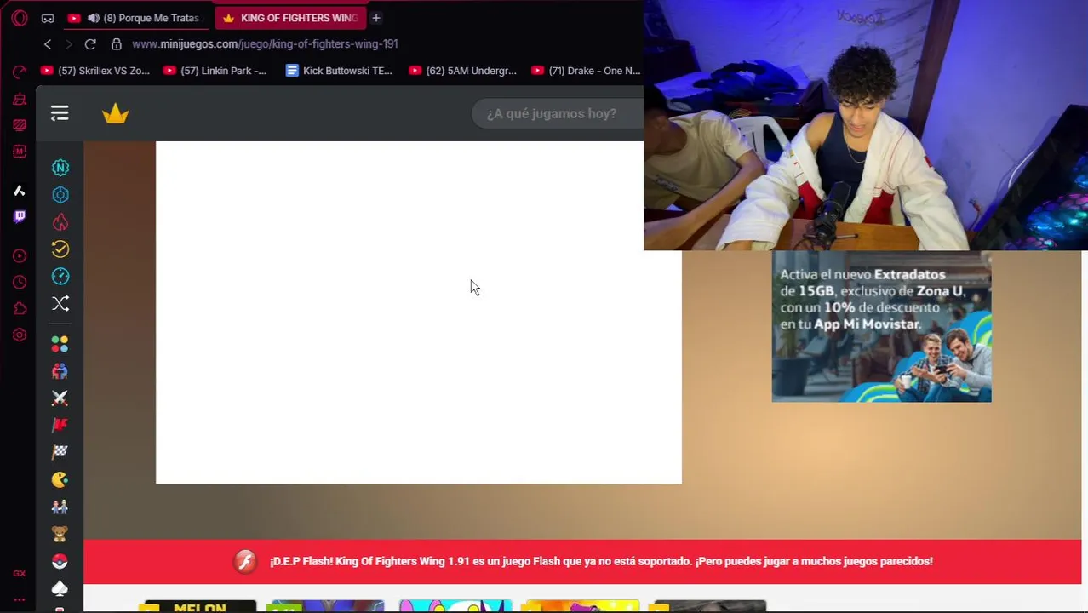Screen dimensions: 1088x613
Task: Open GX Cleaner broom sidebar icon
Action: click(x=20, y=100)
